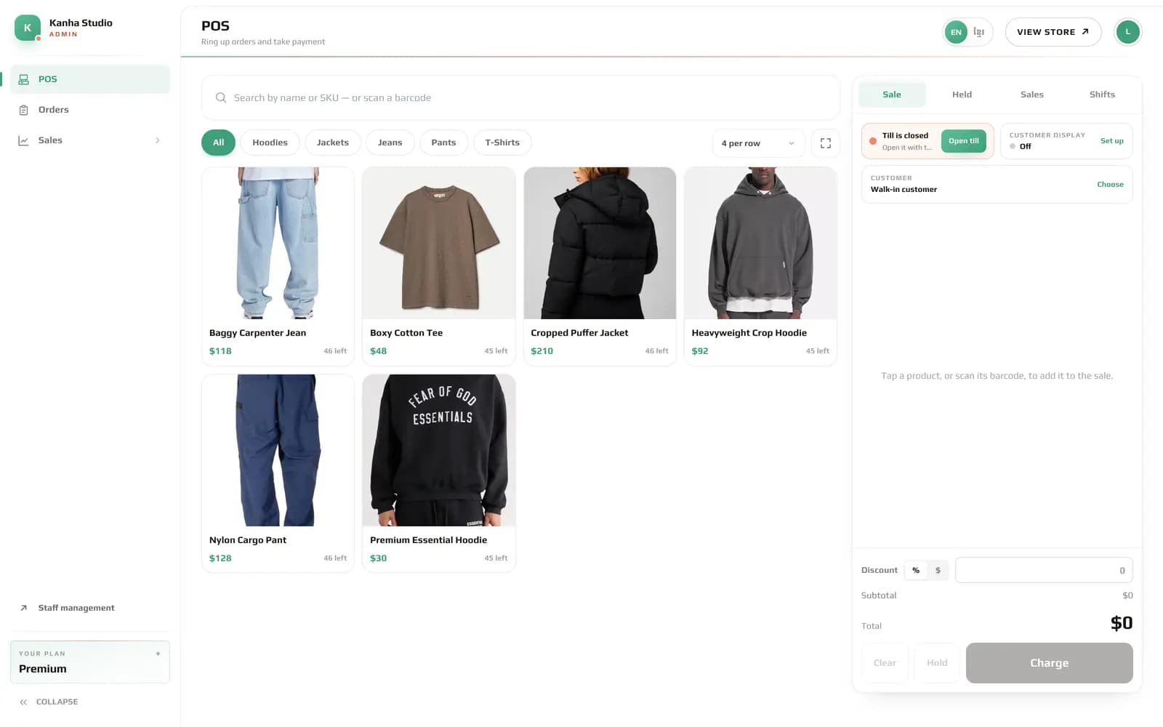Viewport: 1163px width, 727px height.
Task: Open the POS page in sidebar
Action: tap(90, 79)
